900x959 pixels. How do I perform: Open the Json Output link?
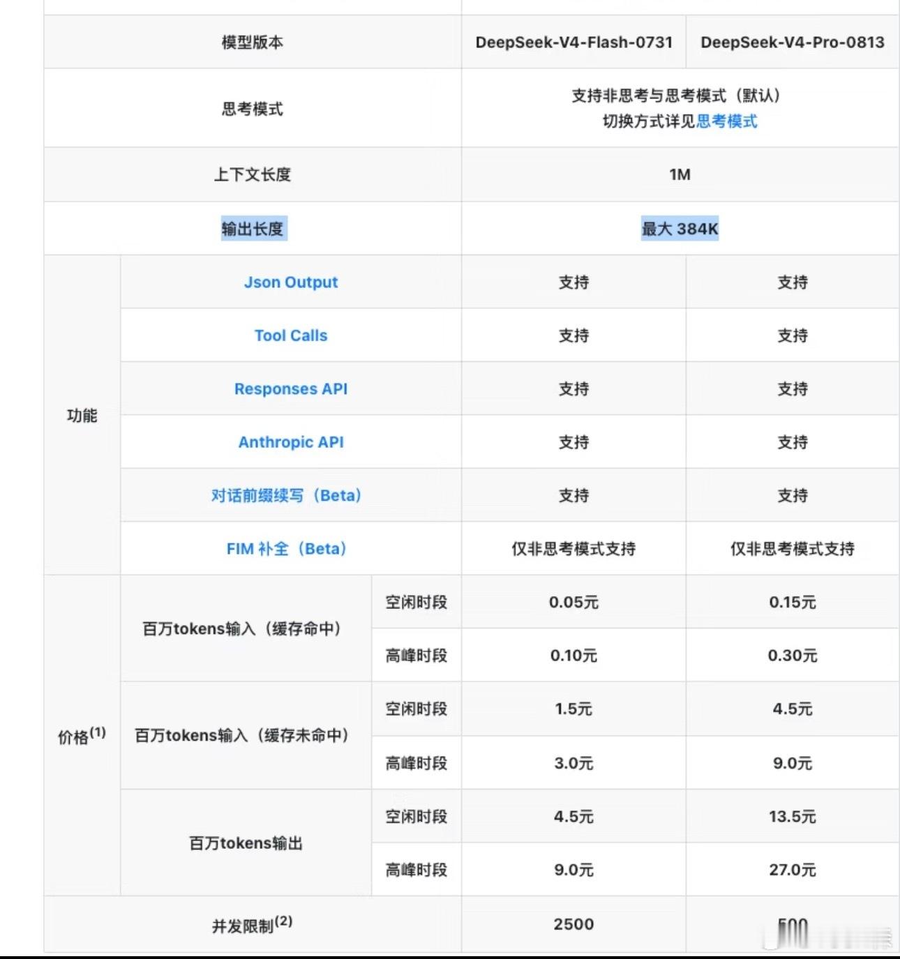[x=291, y=282]
